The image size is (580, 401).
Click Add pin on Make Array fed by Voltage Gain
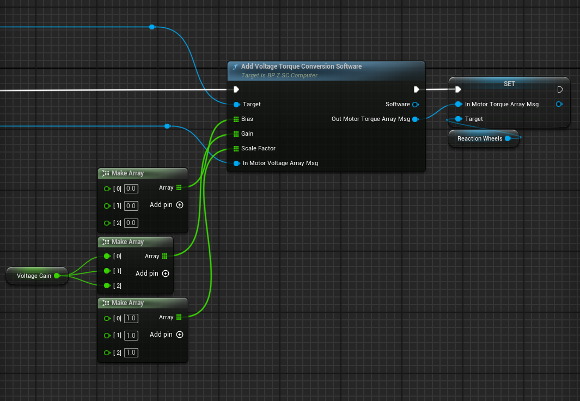pos(165,274)
